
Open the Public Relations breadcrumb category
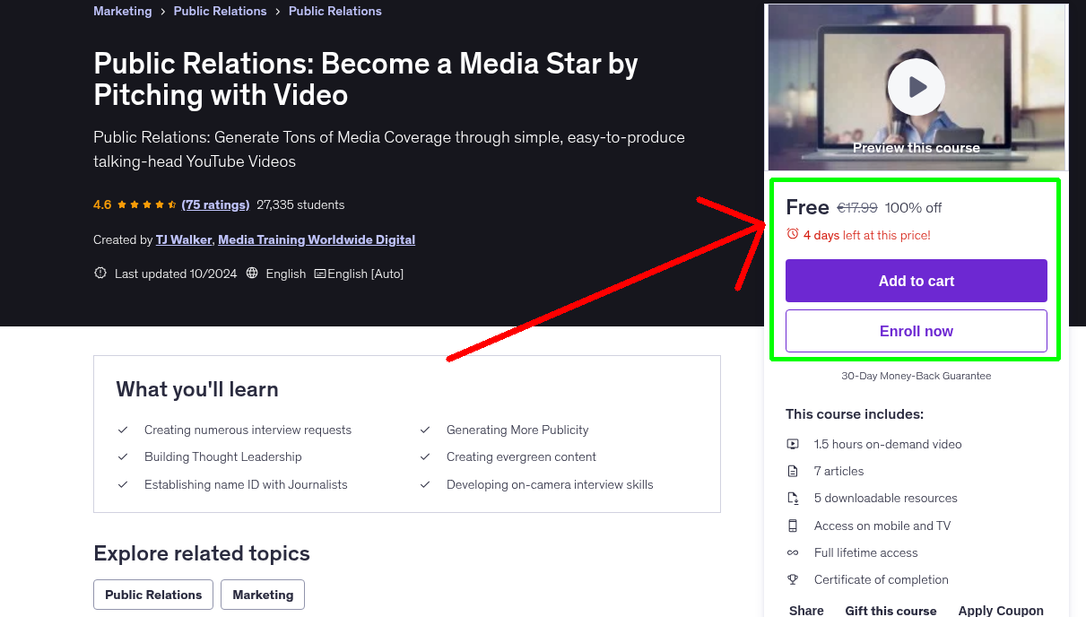220,11
